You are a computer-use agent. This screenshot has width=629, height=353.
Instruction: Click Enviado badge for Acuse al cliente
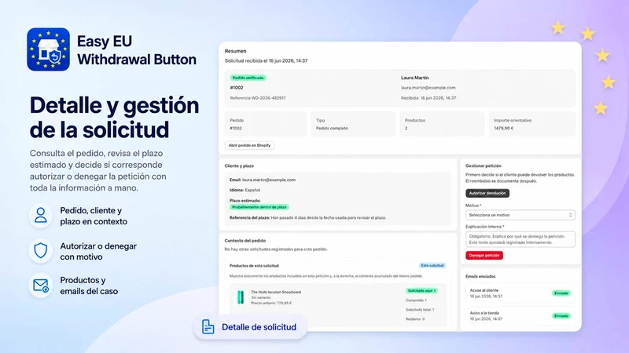coord(561,293)
